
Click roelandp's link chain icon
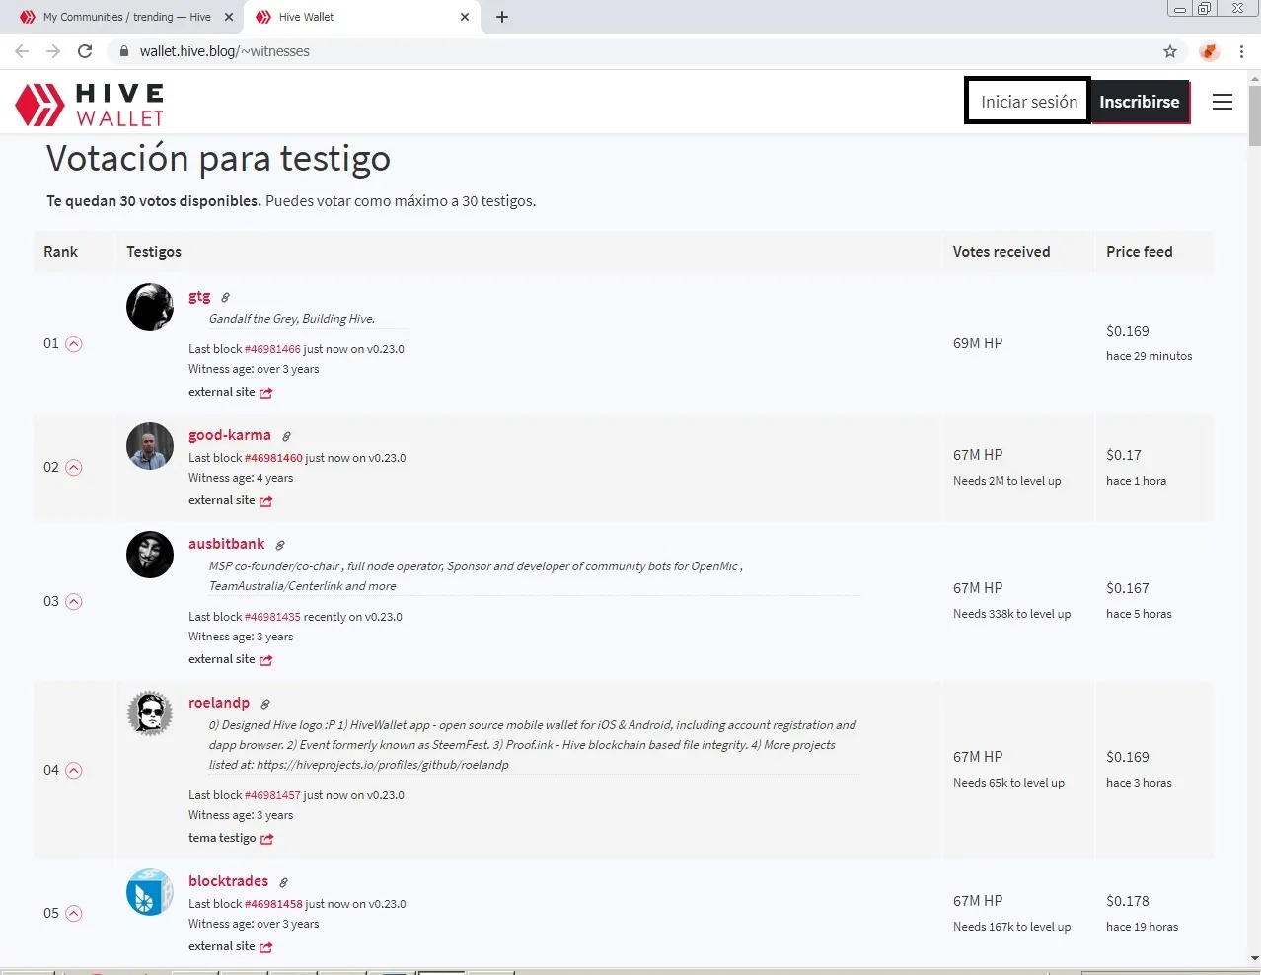[x=264, y=704]
